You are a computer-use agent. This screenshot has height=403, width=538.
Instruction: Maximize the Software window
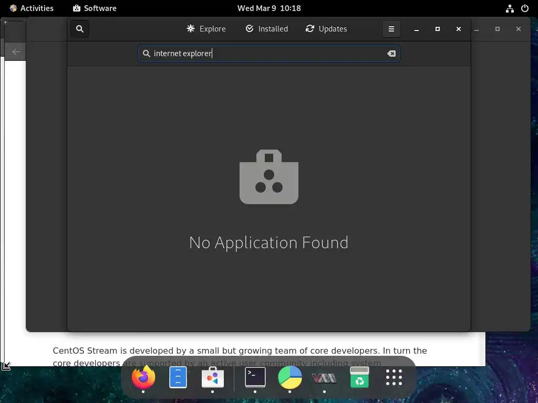click(x=438, y=29)
